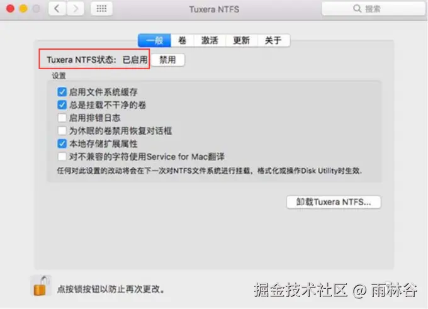Focus the 搜索 search field
This screenshot has width=428, height=309.
(x=373, y=9)
